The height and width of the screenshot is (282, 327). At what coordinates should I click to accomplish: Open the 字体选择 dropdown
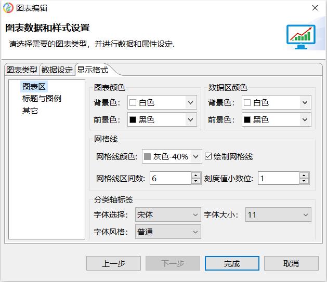pyautogui.click(x=168, y=214)
